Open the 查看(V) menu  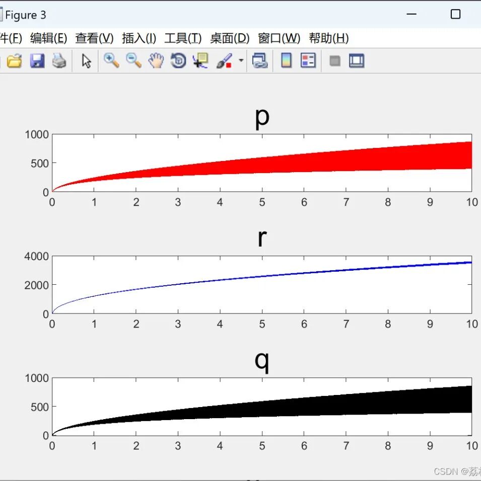(94, 38)
